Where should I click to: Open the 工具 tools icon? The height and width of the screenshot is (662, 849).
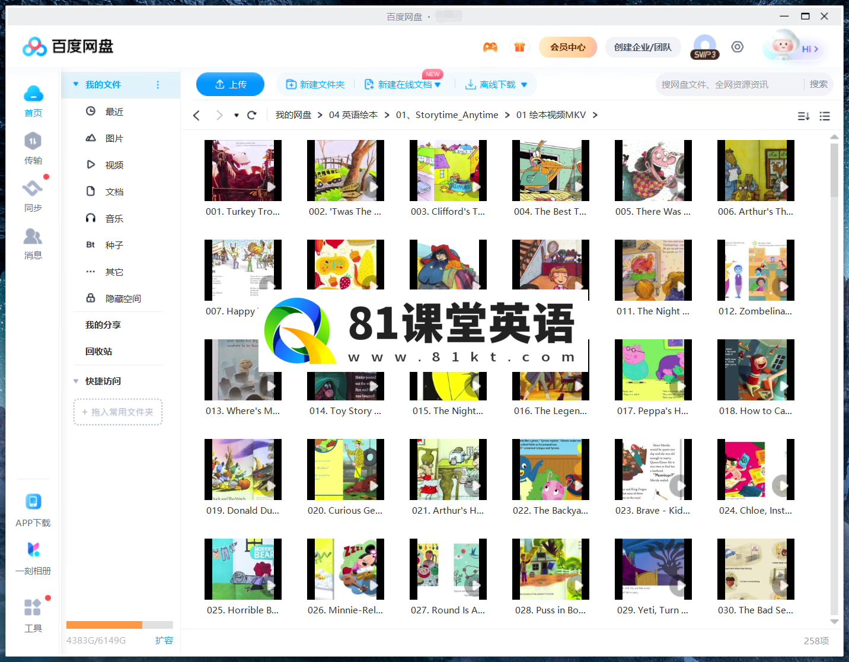(33, 607)
